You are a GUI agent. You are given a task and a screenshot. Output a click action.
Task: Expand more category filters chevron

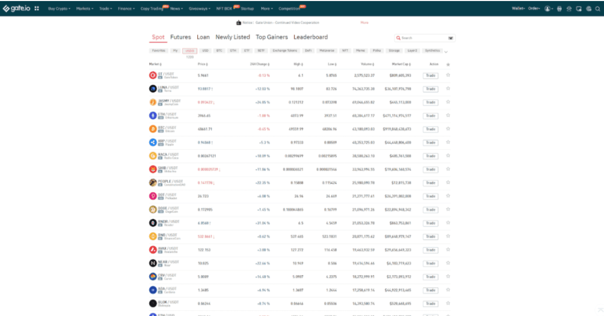point(446,52)
